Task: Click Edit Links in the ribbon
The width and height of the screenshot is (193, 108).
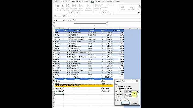Action: (103, 10)
